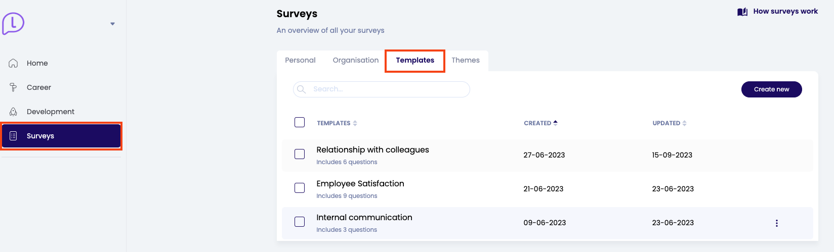Check the Relationship with colleagues checkbox
Viewport: 834px width, 252px height.
point(300,154)
